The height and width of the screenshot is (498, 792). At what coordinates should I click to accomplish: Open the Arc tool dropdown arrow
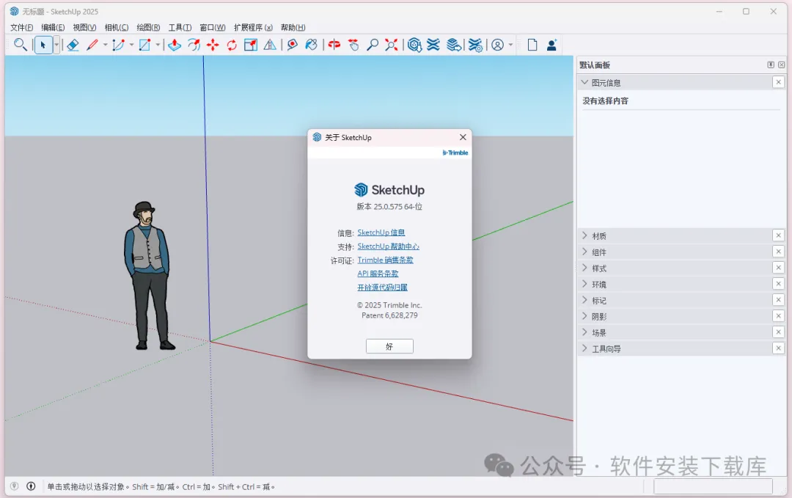pos(131,45)
